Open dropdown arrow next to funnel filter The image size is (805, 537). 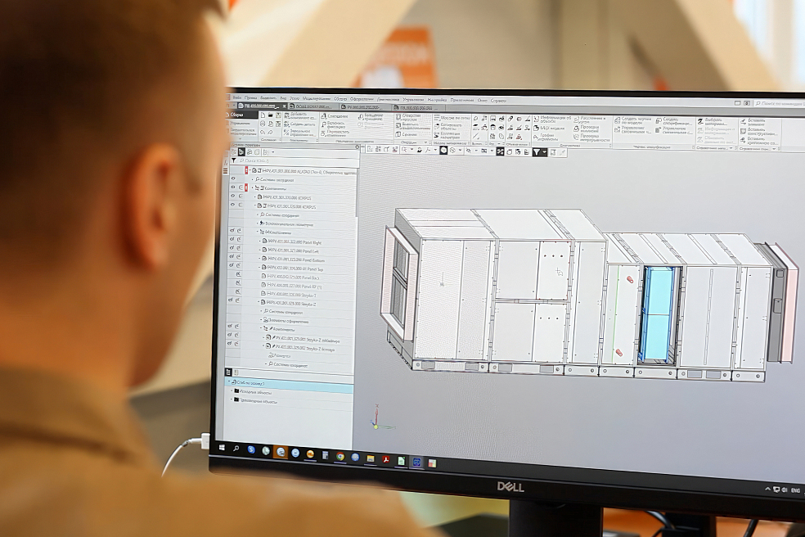(x=544, y=152)
